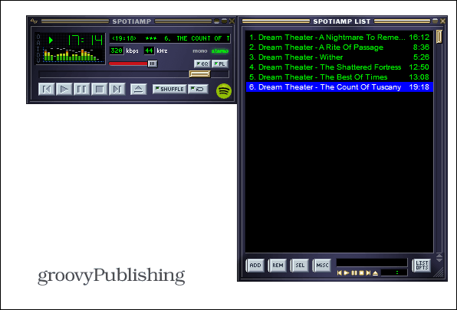Toggle the PL playlist button
Image resolution: width=457 pixels, height=310 pixels.
tap(220, 64)
